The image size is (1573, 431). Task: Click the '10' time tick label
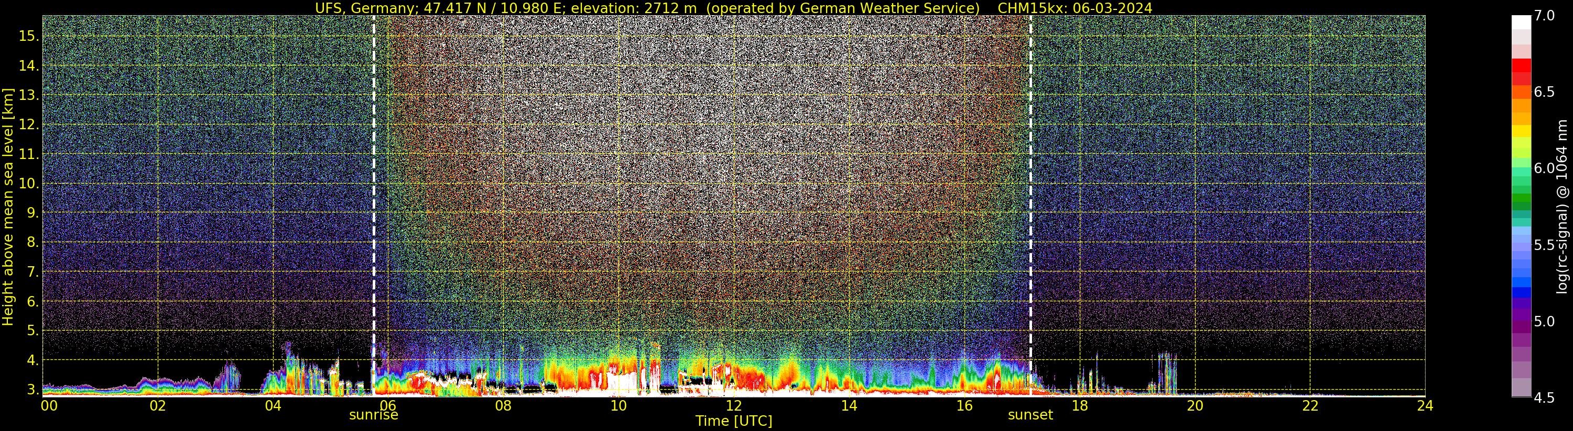(x=619, y=406)
